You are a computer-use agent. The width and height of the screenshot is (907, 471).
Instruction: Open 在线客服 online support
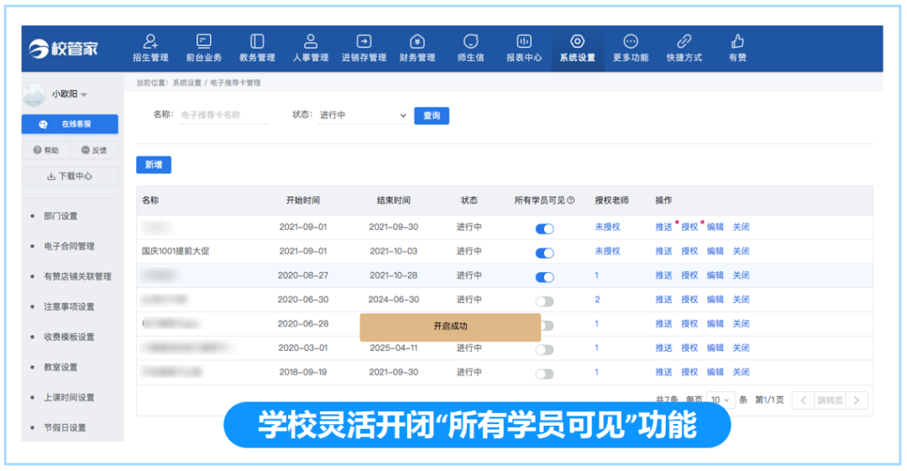[x=70, y=123]
